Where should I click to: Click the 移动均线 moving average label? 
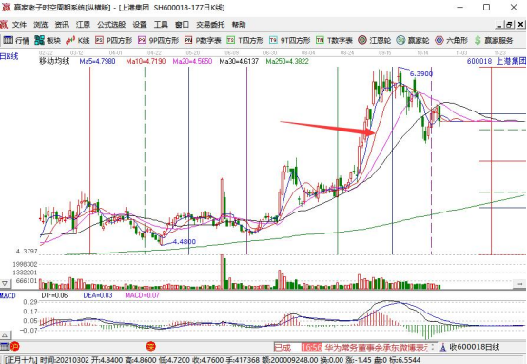click(x=54, y=61)
